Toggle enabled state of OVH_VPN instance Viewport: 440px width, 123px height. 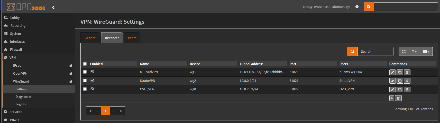pos(92,89)
